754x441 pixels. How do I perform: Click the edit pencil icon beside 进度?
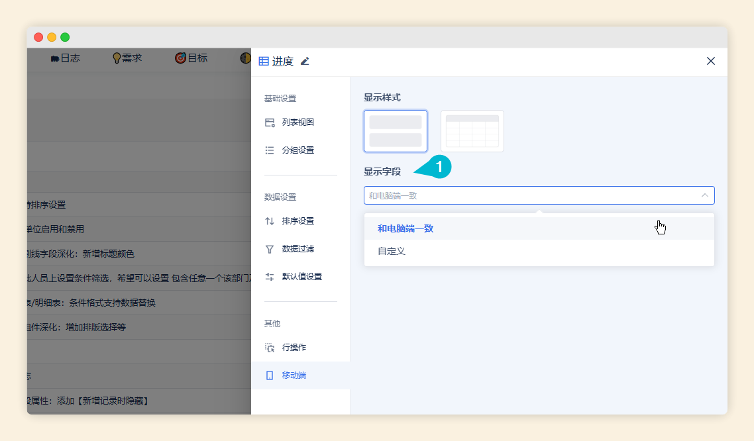305,62
